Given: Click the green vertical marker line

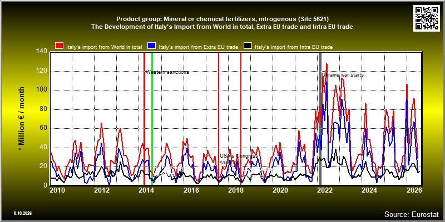Looking at the screenshot, I should click(x=152, y=118).
